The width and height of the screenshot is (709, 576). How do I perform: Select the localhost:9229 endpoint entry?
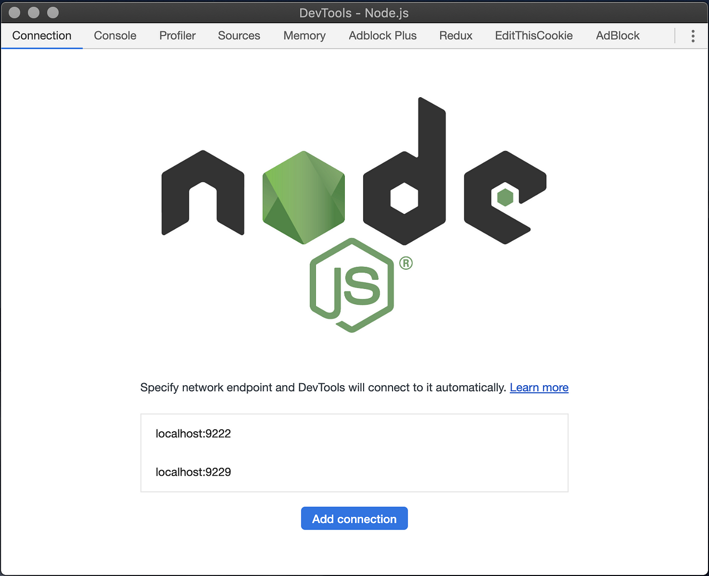(354, 472)
